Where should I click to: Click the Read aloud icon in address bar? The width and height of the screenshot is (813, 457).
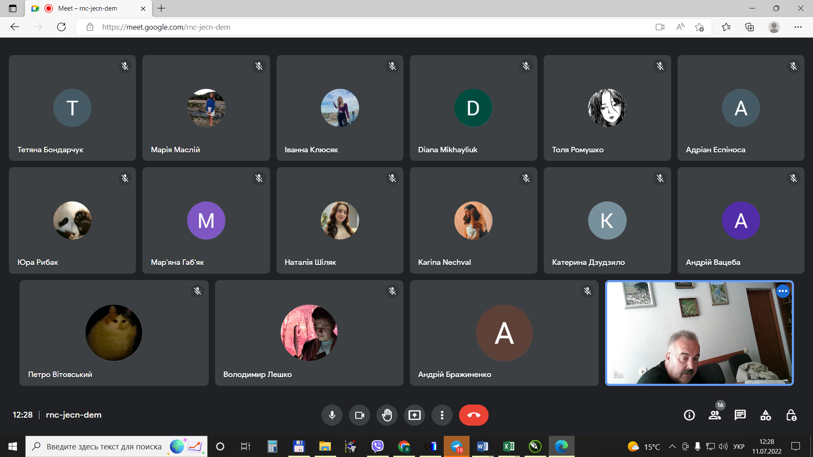coord(680,27)
